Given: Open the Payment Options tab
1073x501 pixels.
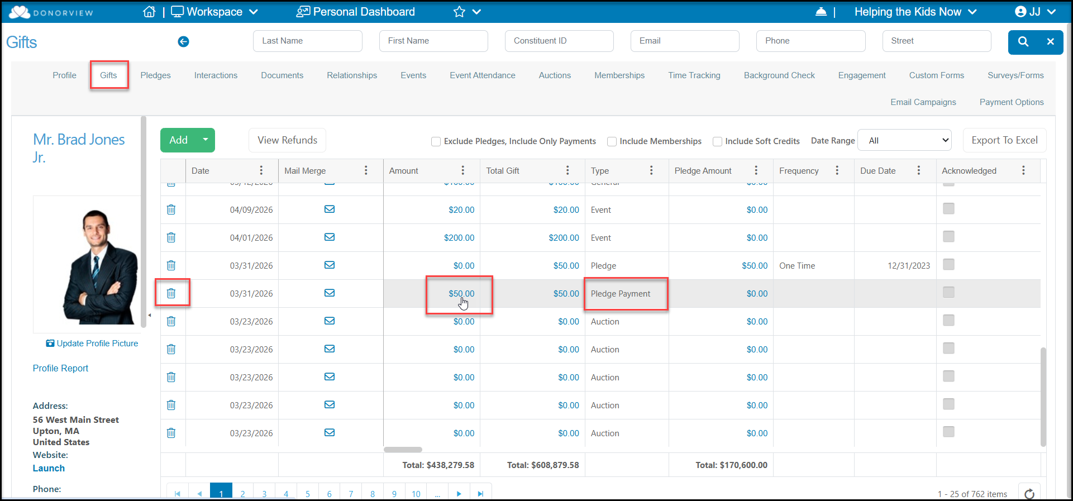Looking at the screenshot, I should (x=1012, y=102).
